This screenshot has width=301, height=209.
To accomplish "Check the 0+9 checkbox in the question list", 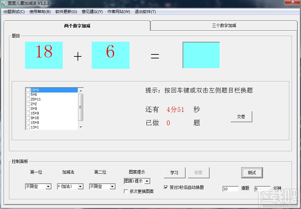I will point(28,109).
